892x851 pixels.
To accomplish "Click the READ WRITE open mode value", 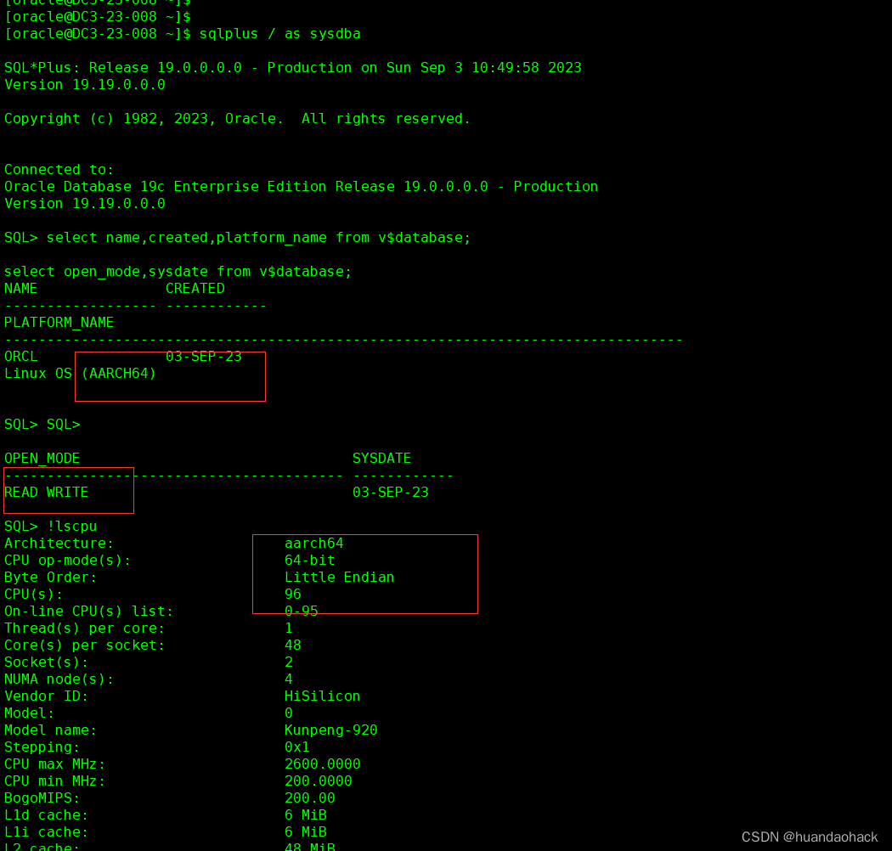I will [46, 492].
